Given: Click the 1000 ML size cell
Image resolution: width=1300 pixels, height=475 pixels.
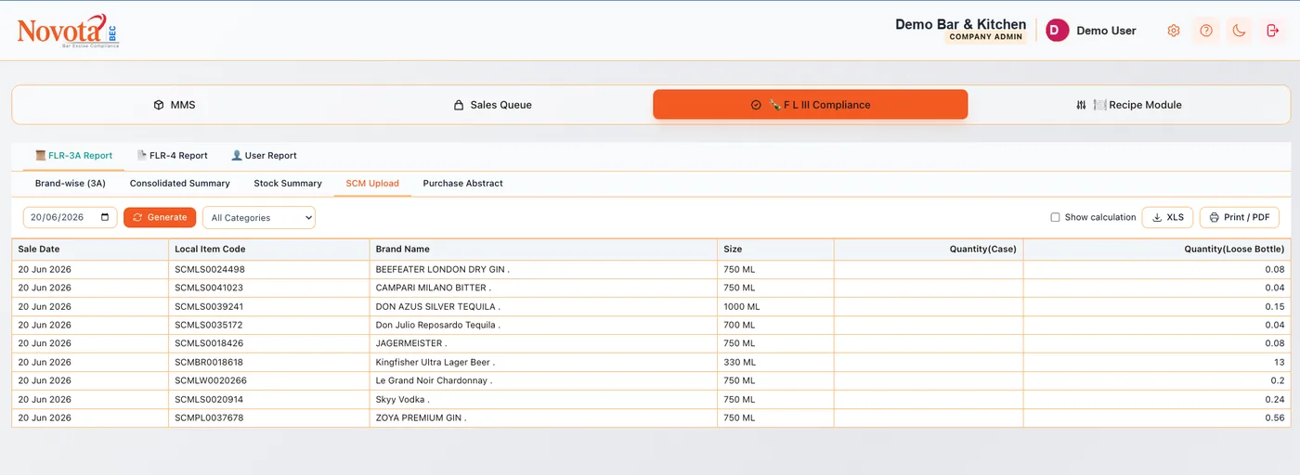Looking at the screenshot, I should coord(776,306).
